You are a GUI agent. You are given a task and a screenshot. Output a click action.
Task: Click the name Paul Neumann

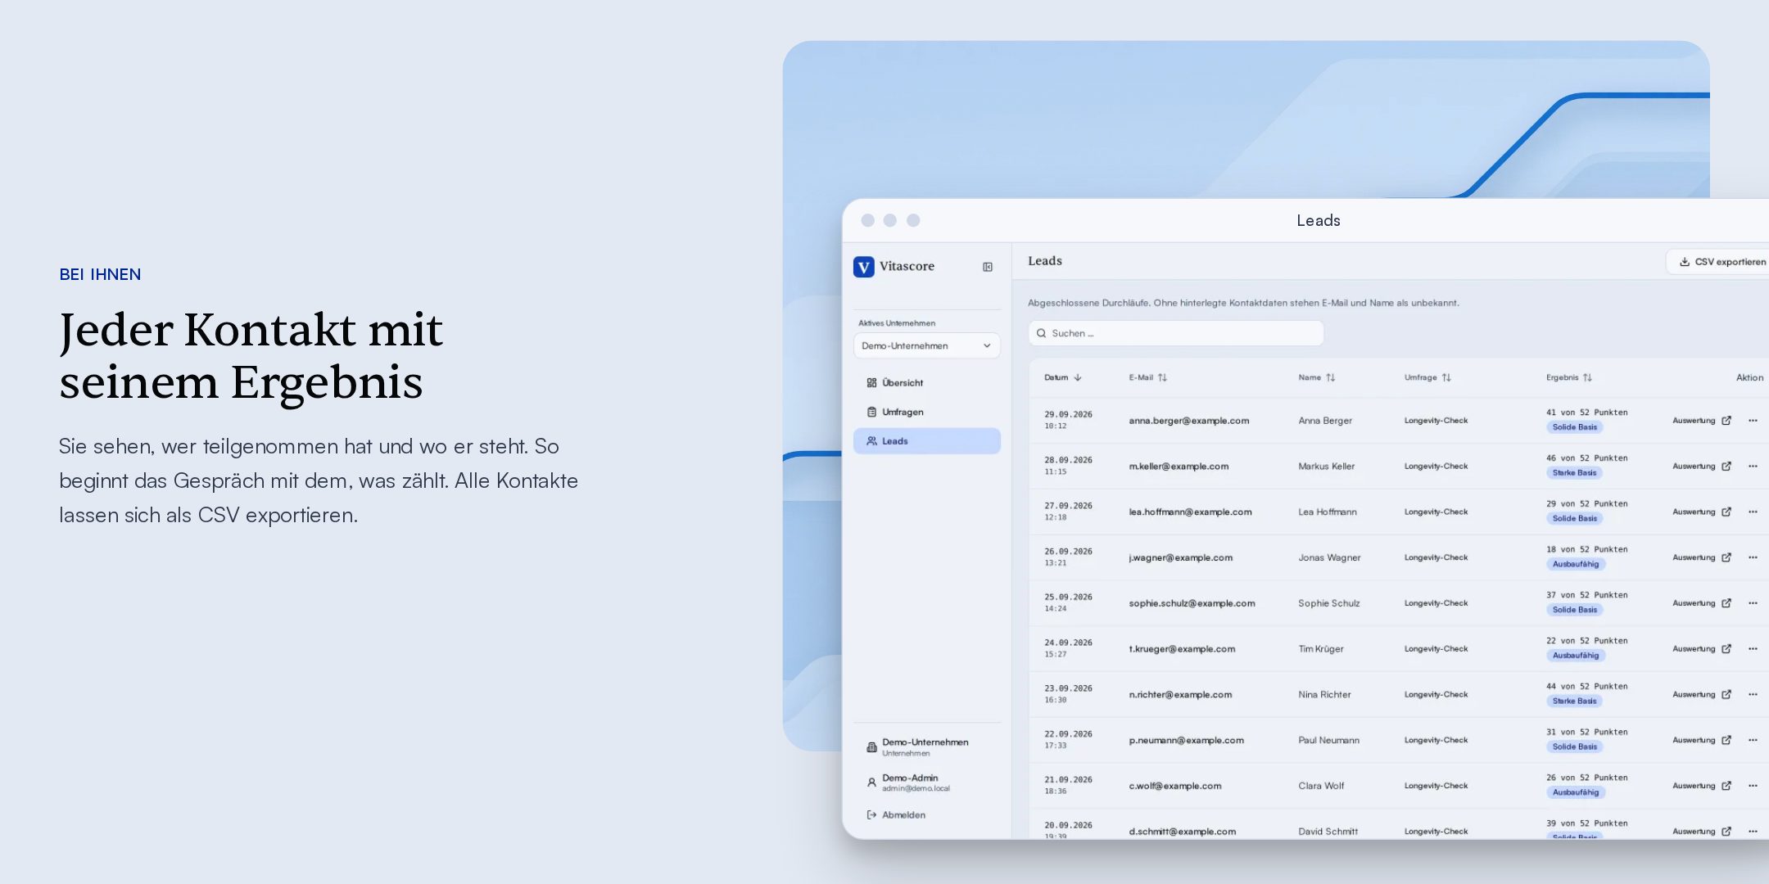point(1328,740)
